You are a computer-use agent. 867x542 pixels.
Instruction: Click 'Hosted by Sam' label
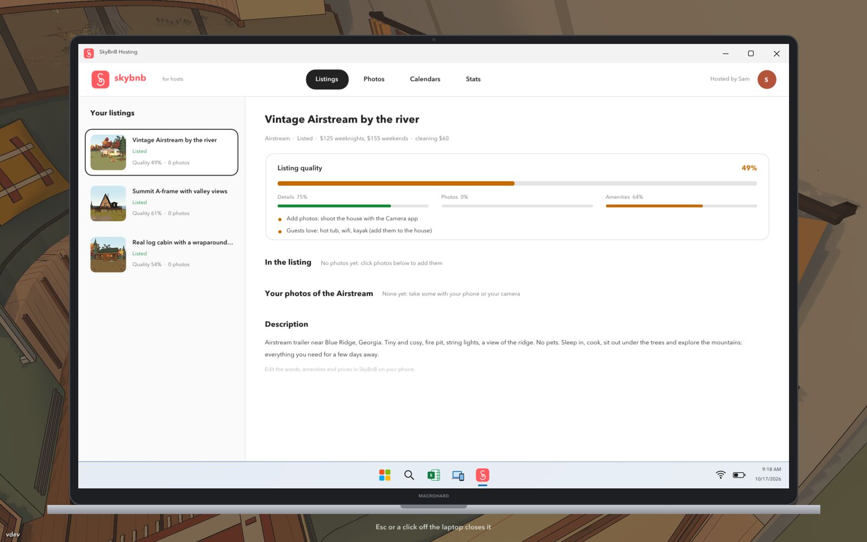(x=730, y=79)
